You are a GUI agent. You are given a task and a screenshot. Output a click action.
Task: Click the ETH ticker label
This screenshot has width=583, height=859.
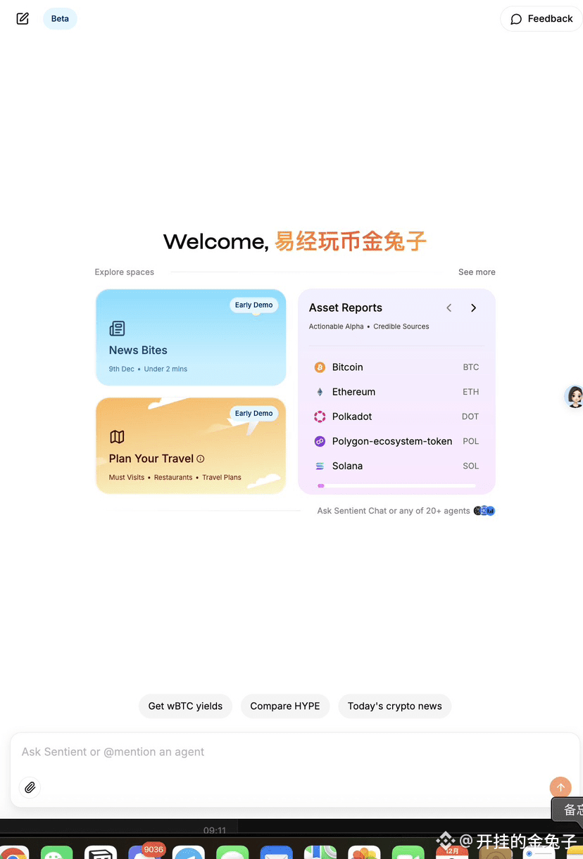click(470, 392)
